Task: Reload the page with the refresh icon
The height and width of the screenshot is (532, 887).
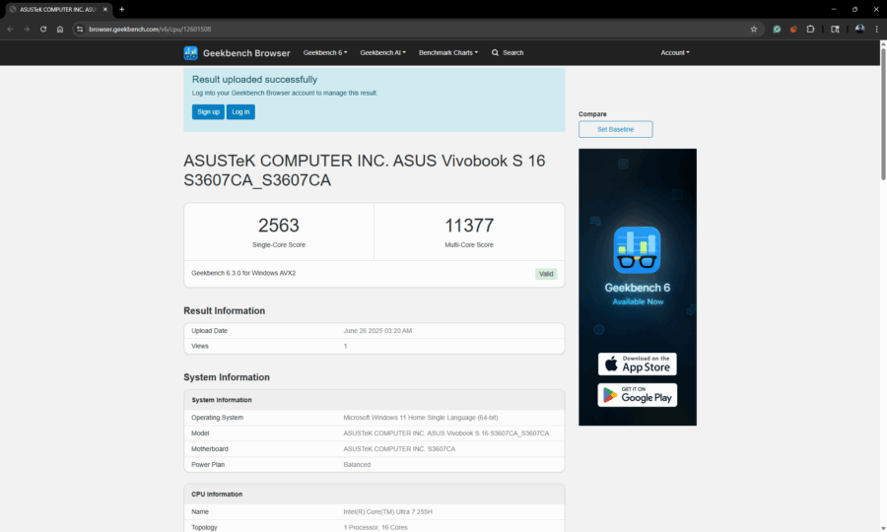Action: tap(43, 29)
